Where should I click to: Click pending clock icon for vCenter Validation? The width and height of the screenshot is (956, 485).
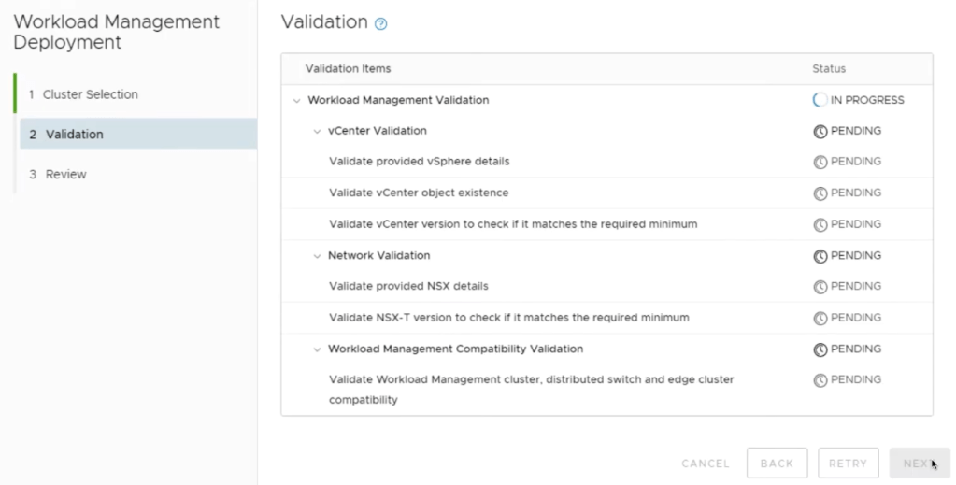pos(820,131)
